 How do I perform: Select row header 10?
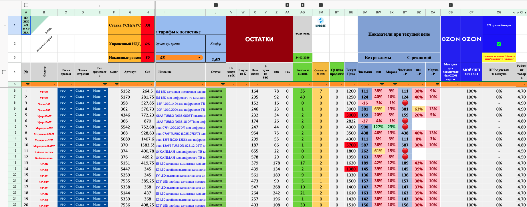(15, 115)
